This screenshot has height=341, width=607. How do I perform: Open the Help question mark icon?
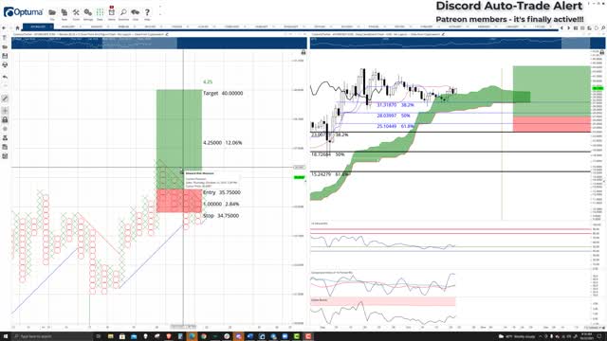(x=147, y=12)
